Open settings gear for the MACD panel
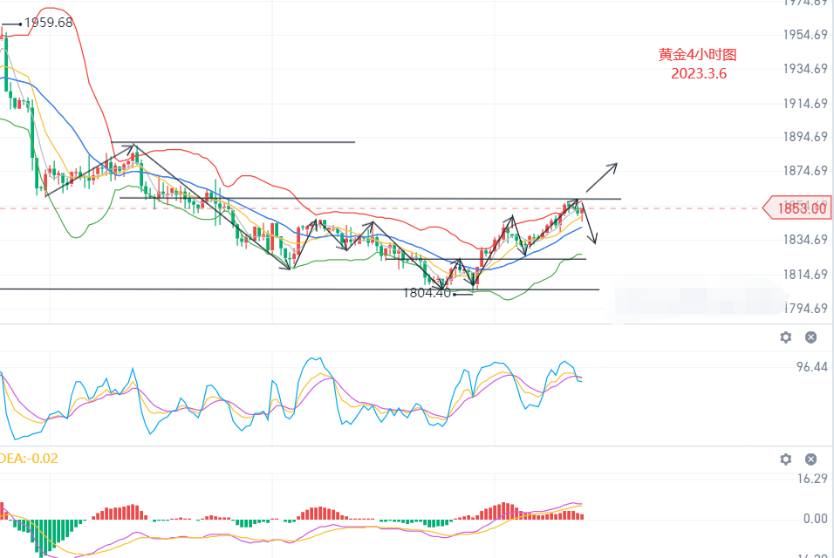The width and height of the screenshot is (834, 558). [786, 459]
